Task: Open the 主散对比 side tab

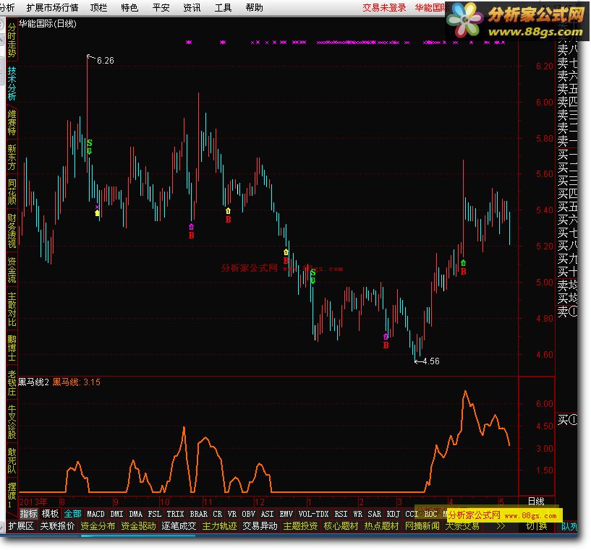Action: click(x=12, y=309)
